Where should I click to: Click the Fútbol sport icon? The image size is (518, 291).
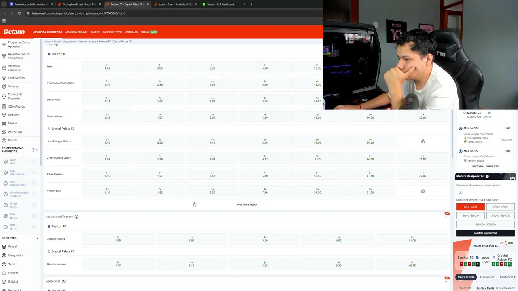click(4, 247)
